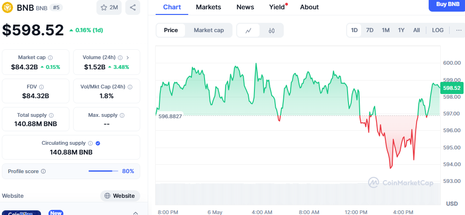The height and width of the screenshot is (215, 465).
Task: Toggle chart to Market cap view
Action: point(209,30)
